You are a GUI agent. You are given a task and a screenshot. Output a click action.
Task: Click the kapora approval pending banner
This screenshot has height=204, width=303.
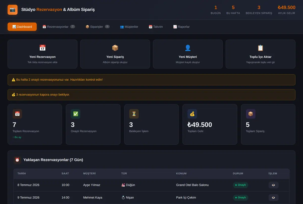click(x=151, y=95)
